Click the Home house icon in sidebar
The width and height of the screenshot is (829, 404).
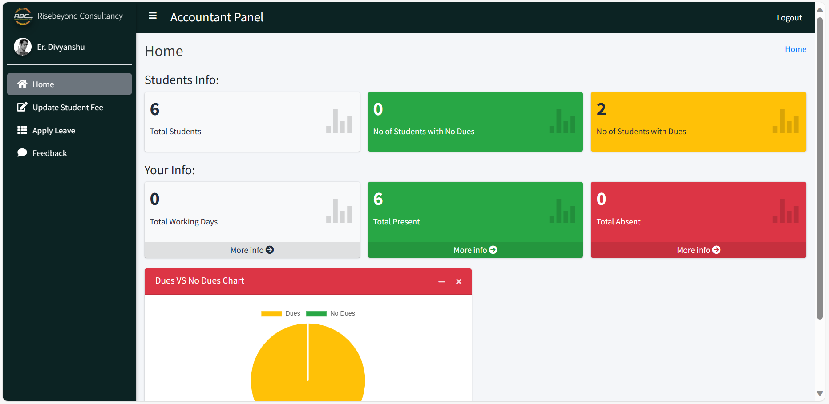[22, 84]
